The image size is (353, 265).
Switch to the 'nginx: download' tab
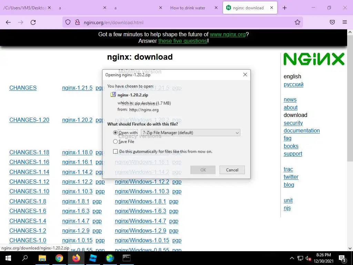(x=248, y=8)
